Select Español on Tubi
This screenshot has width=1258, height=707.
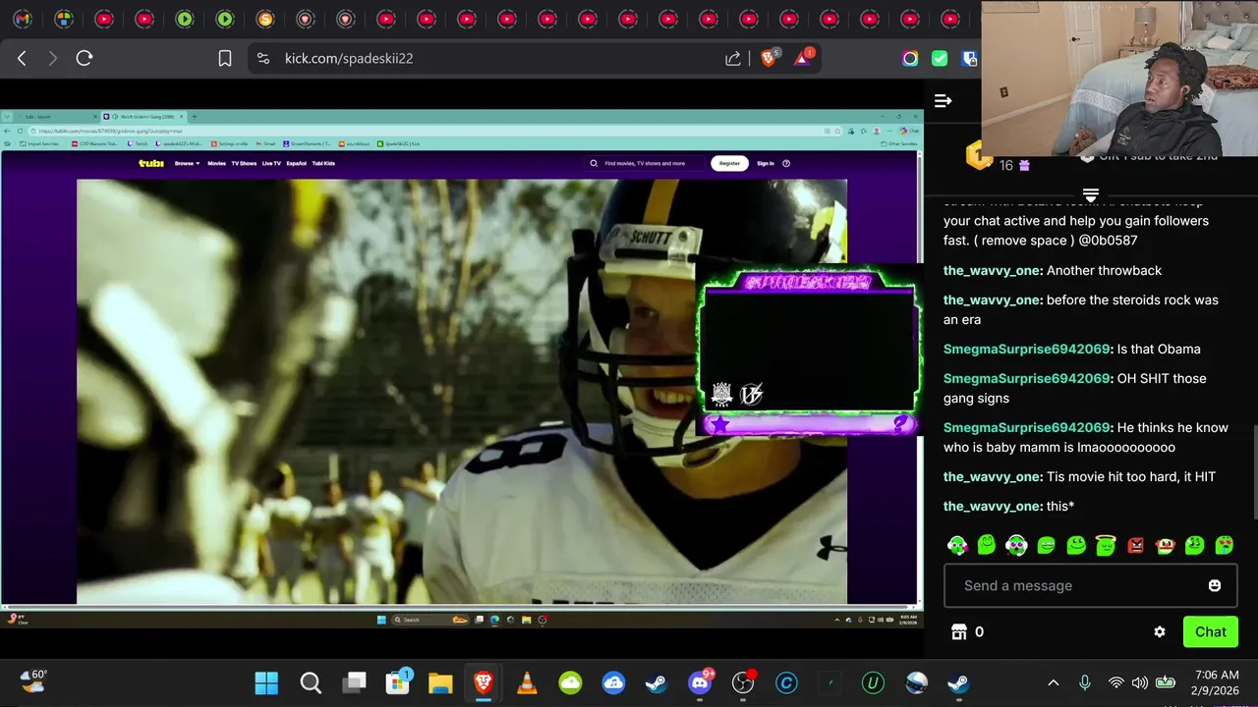click(x=296, y=163)
